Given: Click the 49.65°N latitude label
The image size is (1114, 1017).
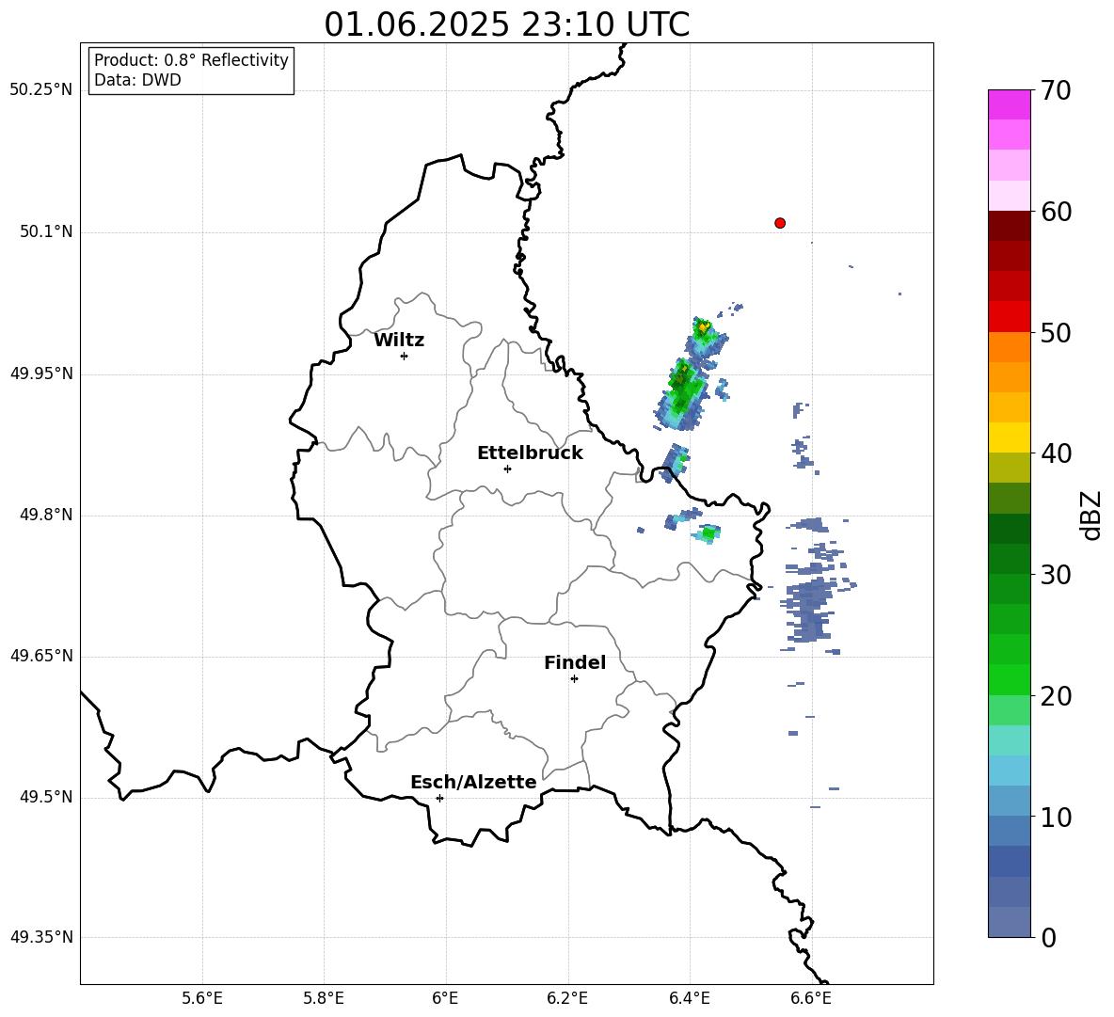Looking at the screenshot, I should tap(41, 656).
